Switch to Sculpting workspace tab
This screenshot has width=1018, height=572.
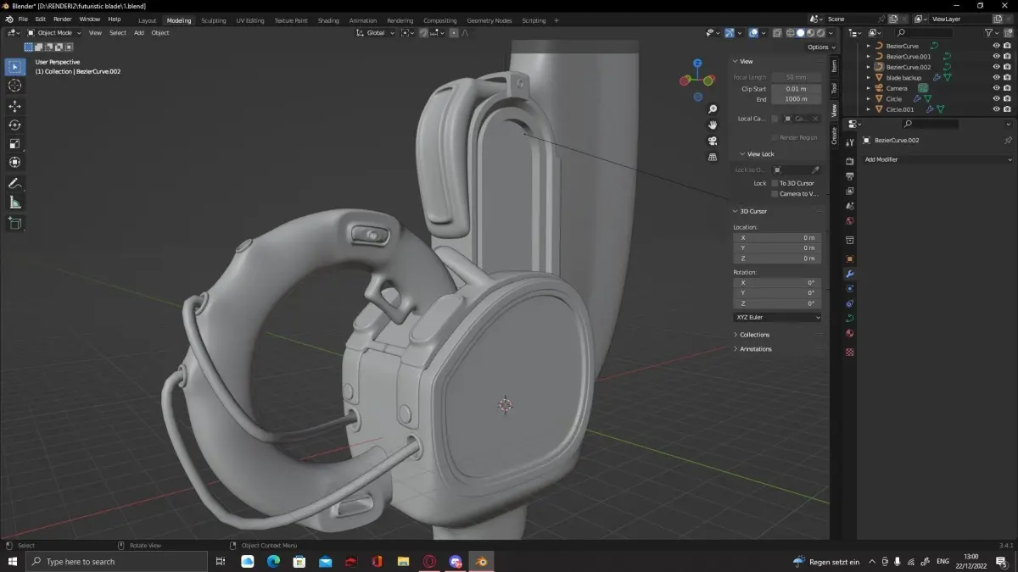(214, 20)
